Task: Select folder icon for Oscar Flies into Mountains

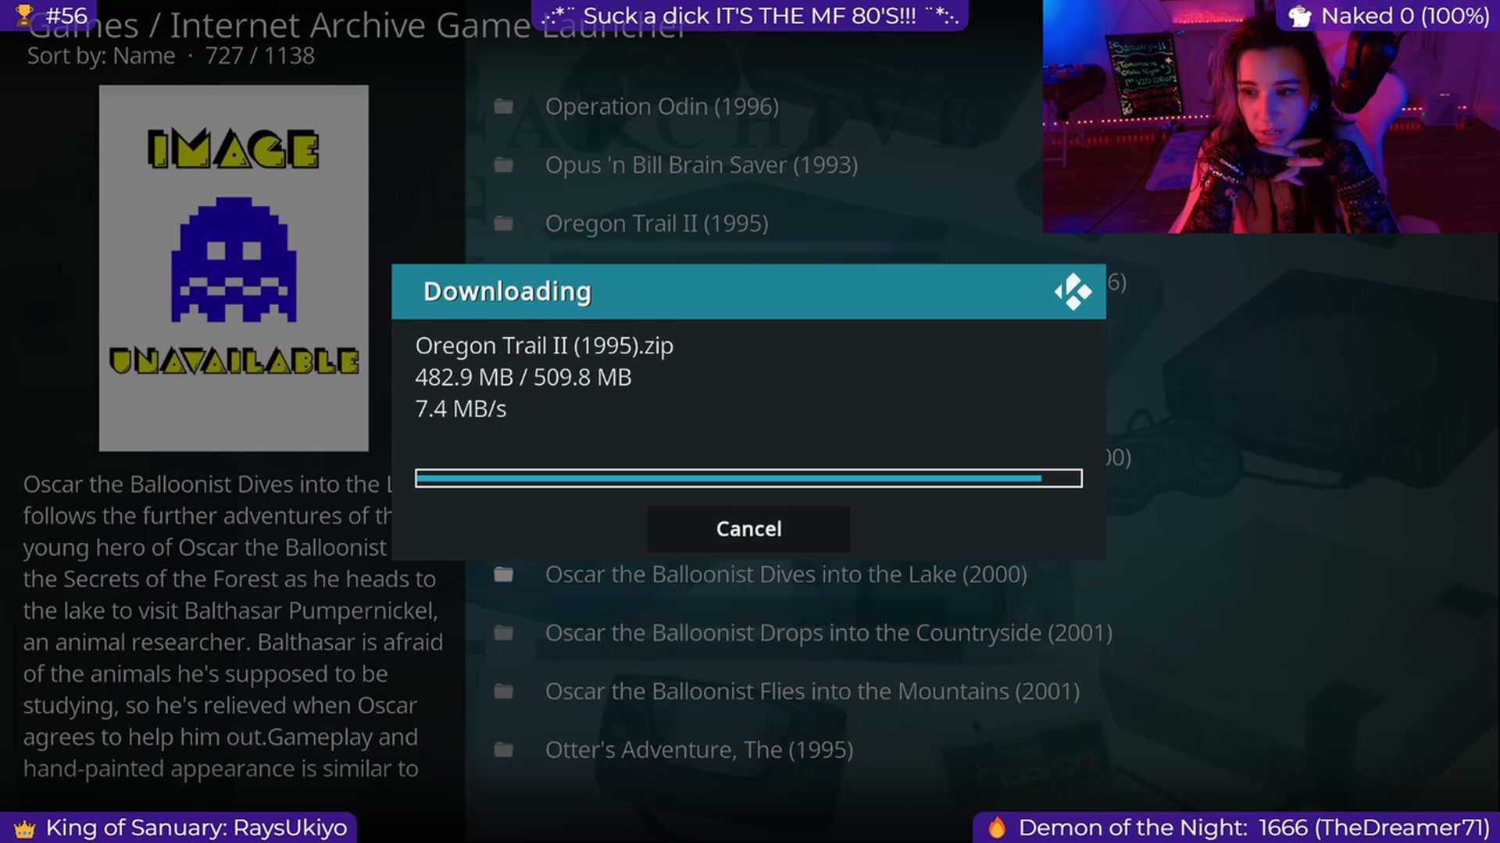Action: 504,692
